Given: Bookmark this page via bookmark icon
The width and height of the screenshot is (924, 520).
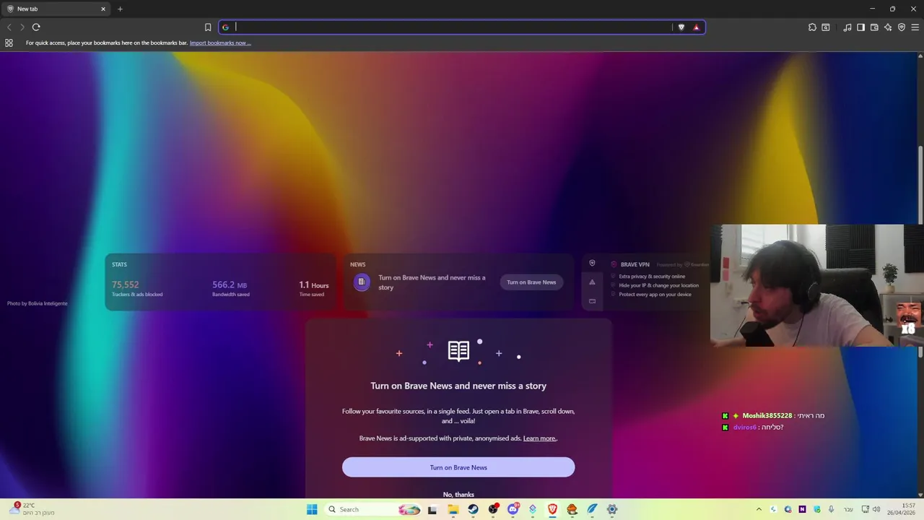Looking at the screenshot, I should coord(208,27).
